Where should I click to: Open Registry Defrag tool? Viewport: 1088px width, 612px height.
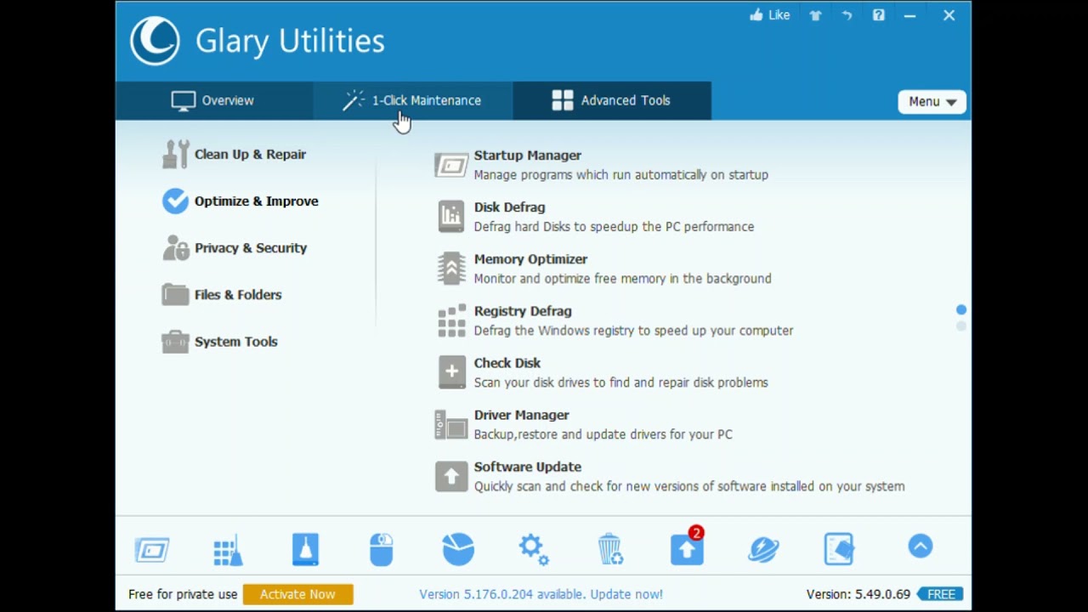[x=522, y=311]
